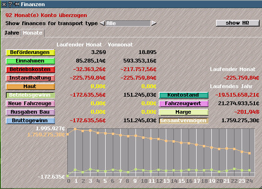Viewport: 262px width, 189px height.
Task: Toggle the red Betriebskosten graph line
Action: click(x=30, y=69)
